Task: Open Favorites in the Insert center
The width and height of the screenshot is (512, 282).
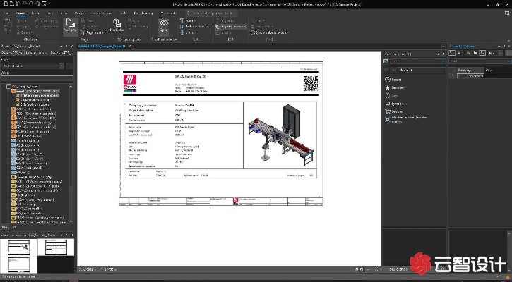Action: pos(398,87)
